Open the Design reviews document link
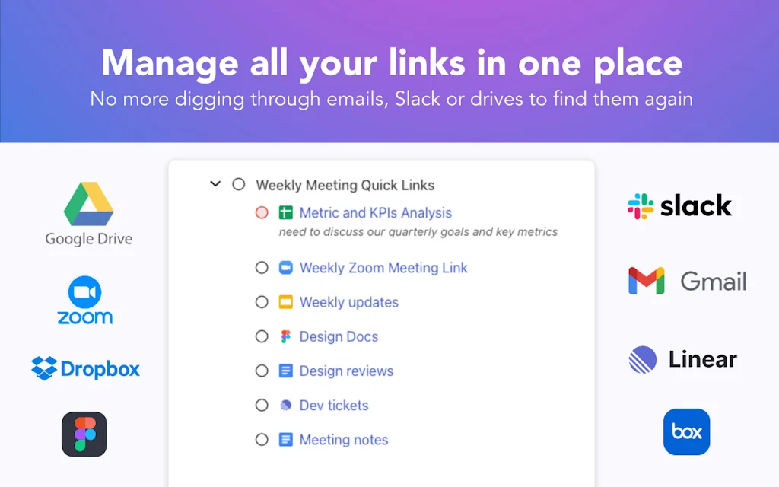The image size is (779, 487). pos(346,371)
